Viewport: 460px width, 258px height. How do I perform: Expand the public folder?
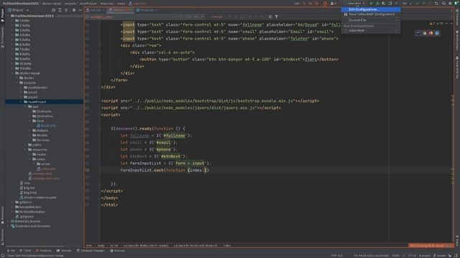pos(25,145)
